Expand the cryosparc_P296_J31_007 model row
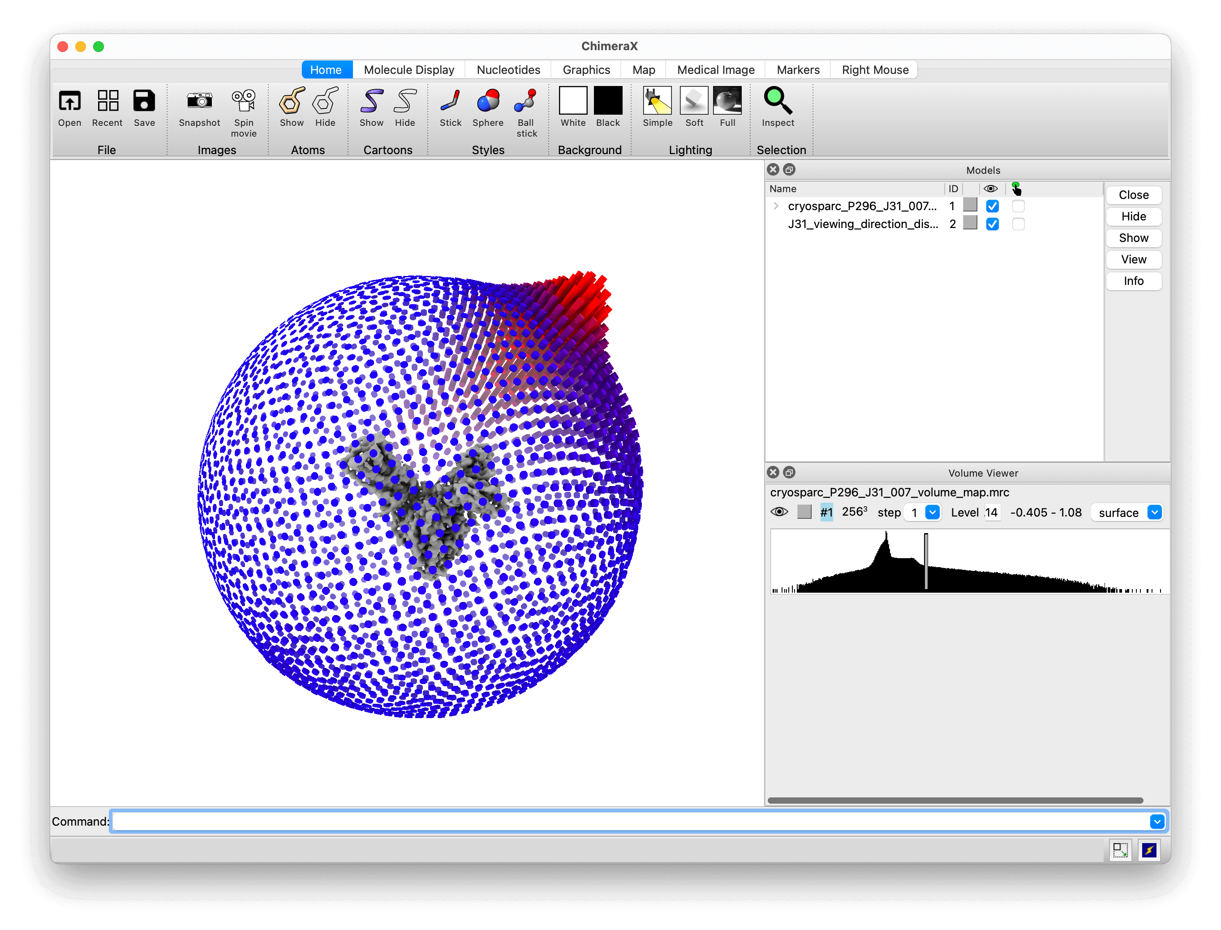 776,207
